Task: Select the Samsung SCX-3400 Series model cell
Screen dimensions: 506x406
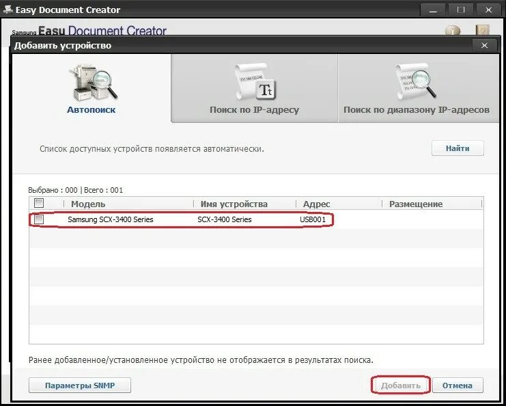Action: pos(111,219)
